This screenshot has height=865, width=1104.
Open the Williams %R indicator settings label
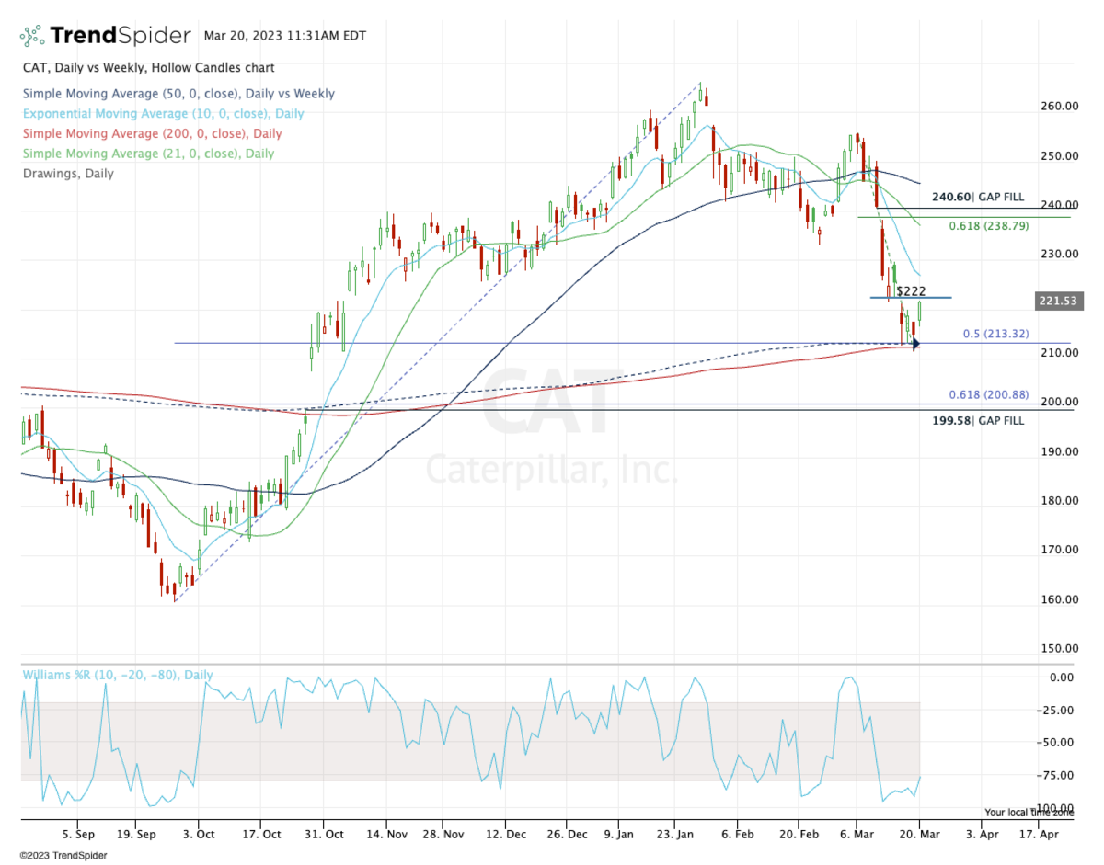[116, 675]
